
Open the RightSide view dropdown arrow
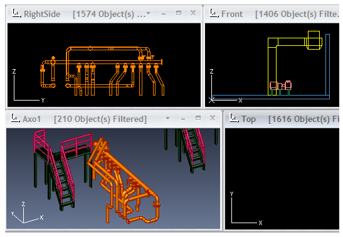click(x=149, y=13)
